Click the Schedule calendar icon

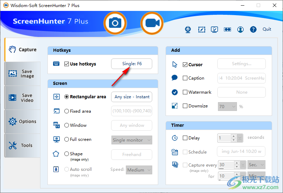click(x=175, y=152)
